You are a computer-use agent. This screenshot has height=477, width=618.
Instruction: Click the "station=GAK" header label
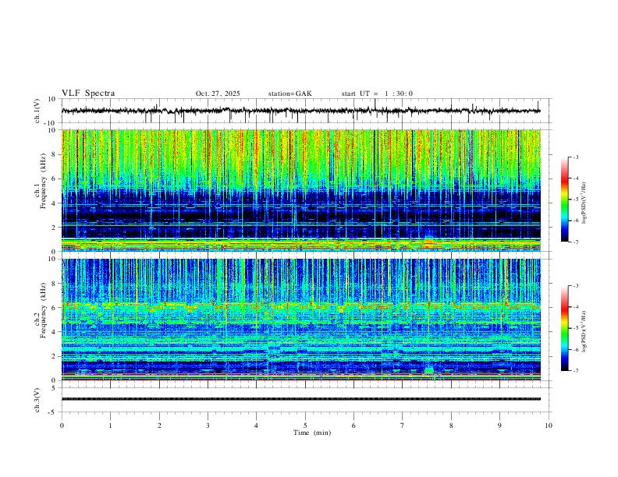coord(289,94)
